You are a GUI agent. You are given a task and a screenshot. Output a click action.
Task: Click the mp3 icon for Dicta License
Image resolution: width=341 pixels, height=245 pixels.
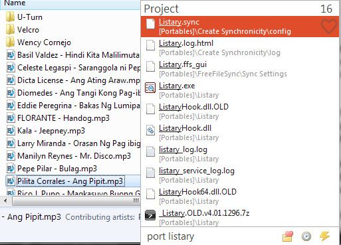coord(11,80)
